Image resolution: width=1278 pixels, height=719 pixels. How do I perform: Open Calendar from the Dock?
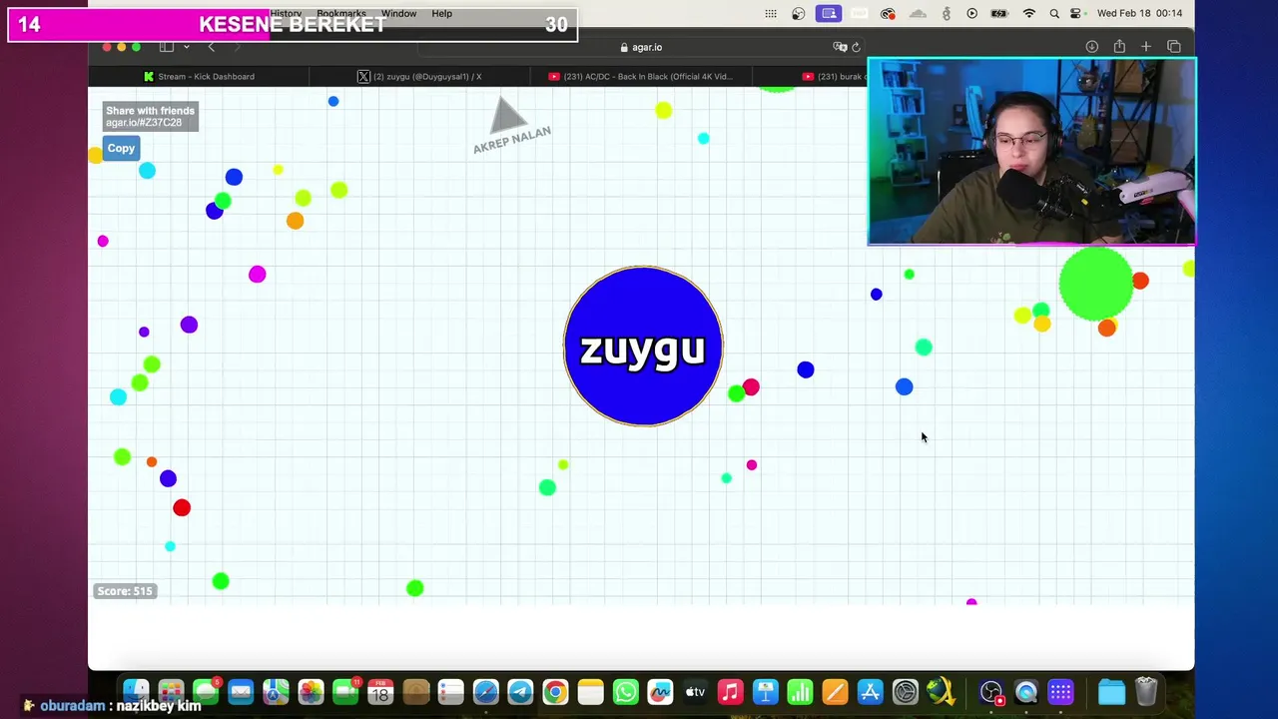(x=380, y=691)
